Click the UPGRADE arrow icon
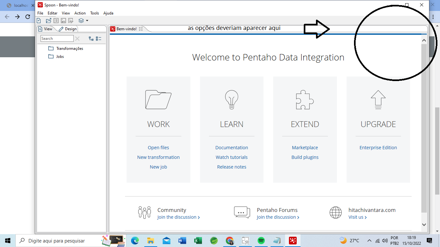The height and width of the screenshot is (247, 440). point(378,100)
